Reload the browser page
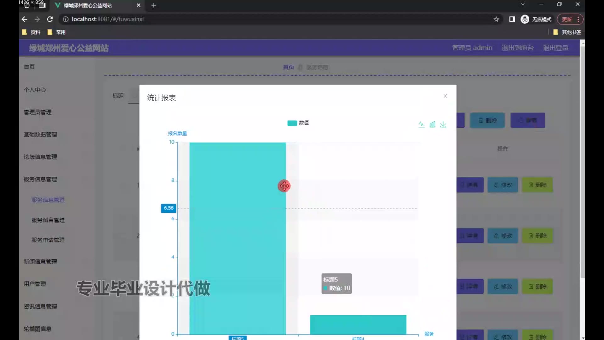This screenshot has height=340, width=604. tap(50, 19)
